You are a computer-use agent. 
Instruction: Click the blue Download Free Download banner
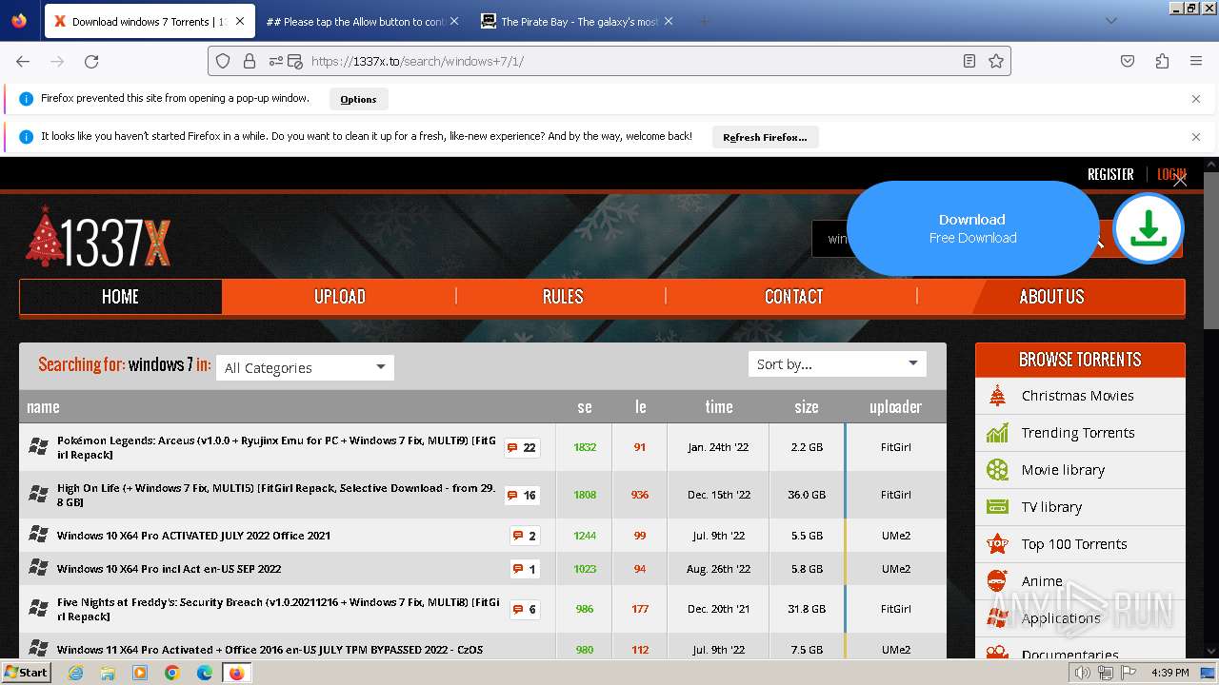tap(972, 228)
